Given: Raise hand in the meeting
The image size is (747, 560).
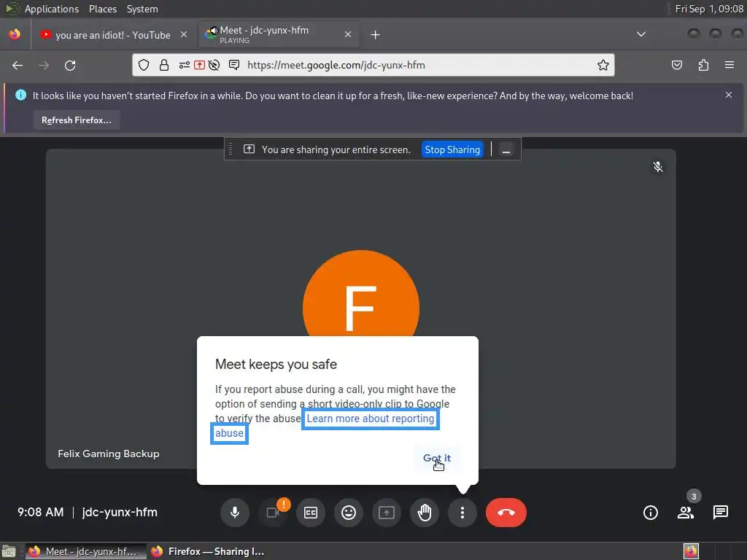Looking at the screenshot, I should coord(425,513).
